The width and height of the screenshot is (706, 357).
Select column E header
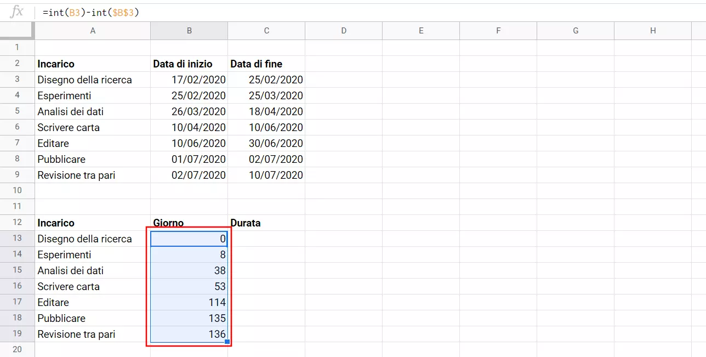(x=421, y=31)
